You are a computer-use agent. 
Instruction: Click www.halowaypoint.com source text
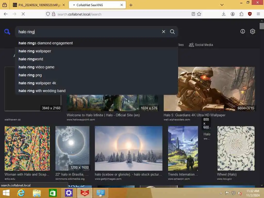pos(81,120)
